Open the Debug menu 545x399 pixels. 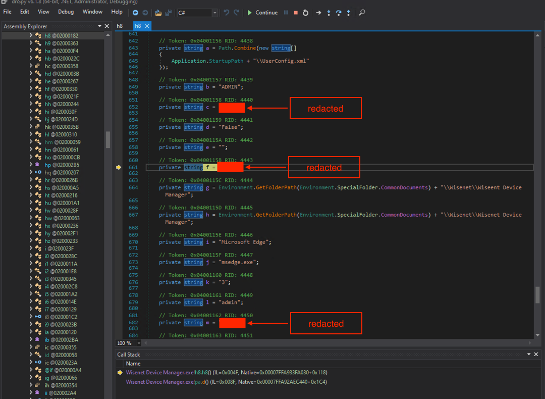[x=66, y=12]
